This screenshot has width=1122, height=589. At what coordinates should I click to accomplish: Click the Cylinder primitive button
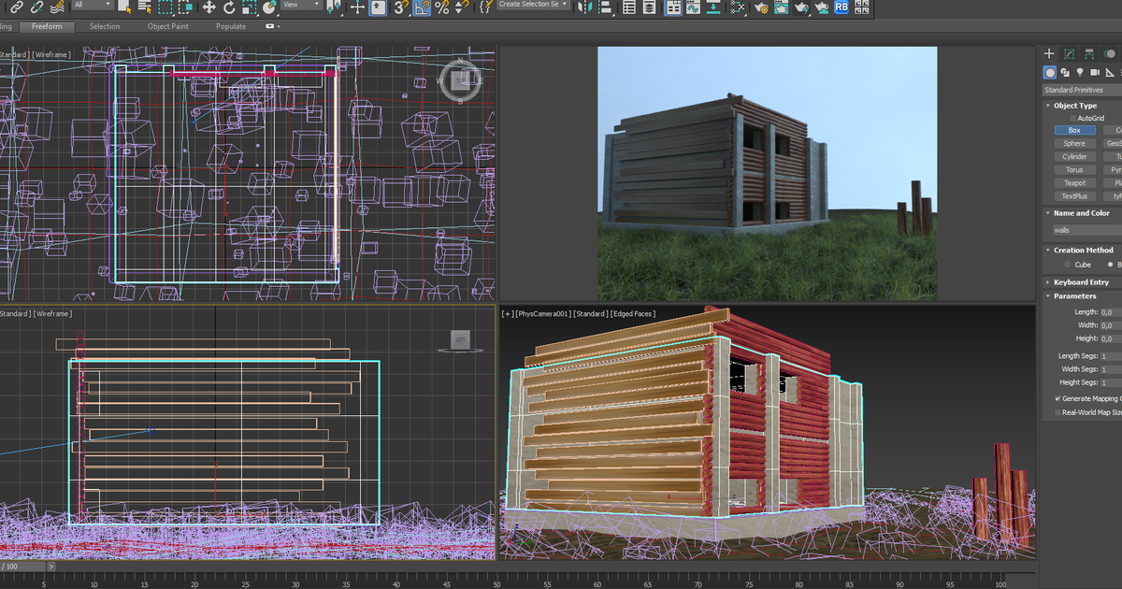coord(1074,157)
